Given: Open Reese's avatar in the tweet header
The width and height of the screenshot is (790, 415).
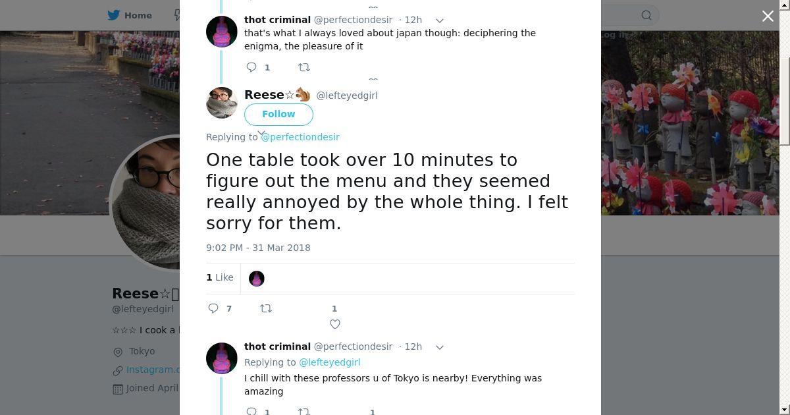Looking at the screenshot, I should (x=222, y=103).
